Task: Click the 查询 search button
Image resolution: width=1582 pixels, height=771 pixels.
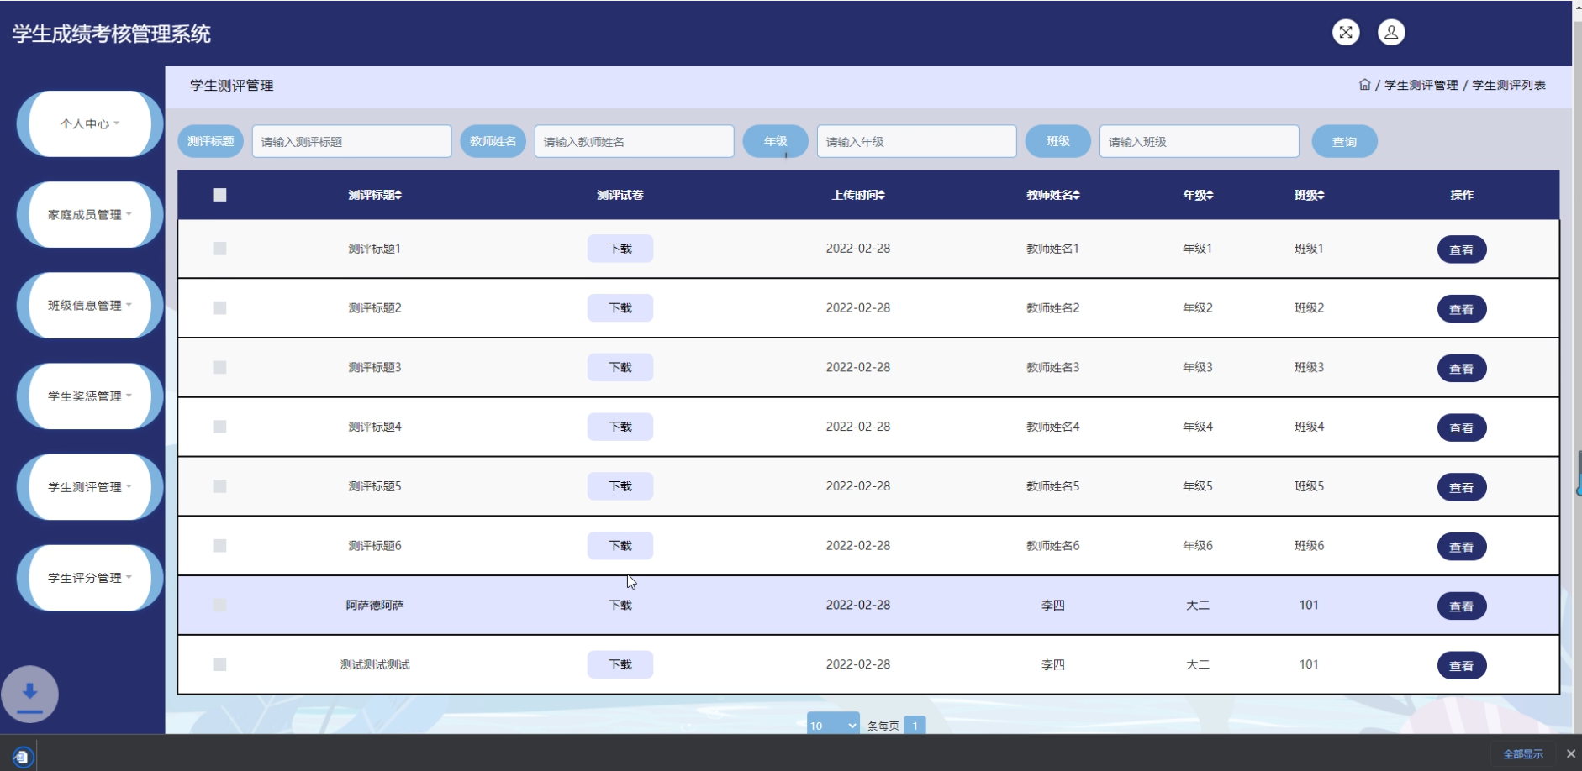Action: pos(1344,142)
